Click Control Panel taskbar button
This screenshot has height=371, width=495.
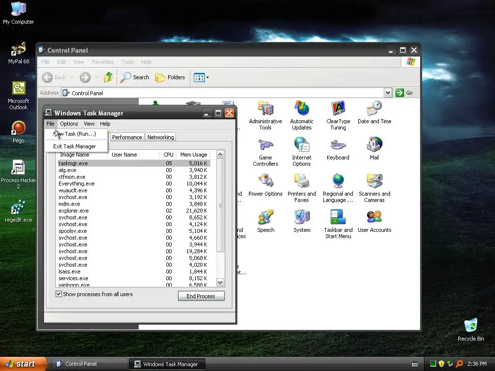[89, 364]
